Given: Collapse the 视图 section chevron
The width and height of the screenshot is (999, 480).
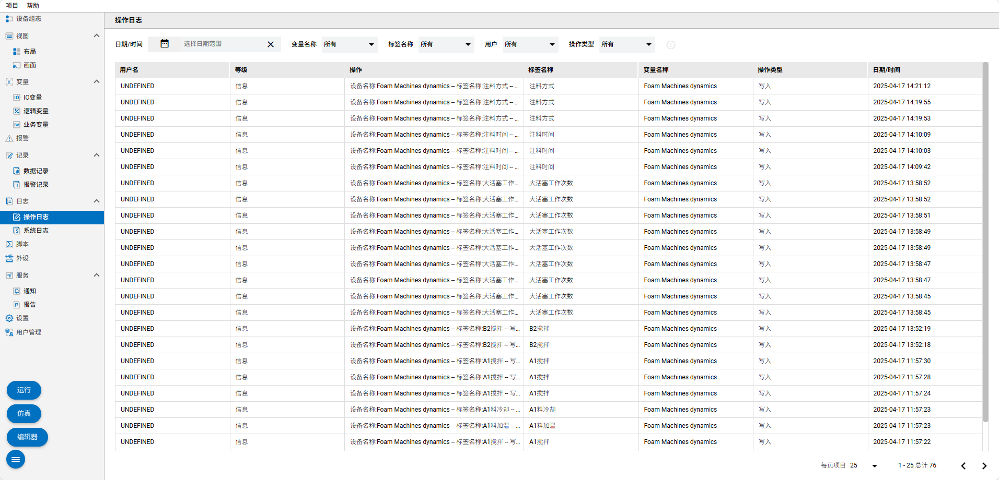Looking at the screenshot, I should pos(96,36).
